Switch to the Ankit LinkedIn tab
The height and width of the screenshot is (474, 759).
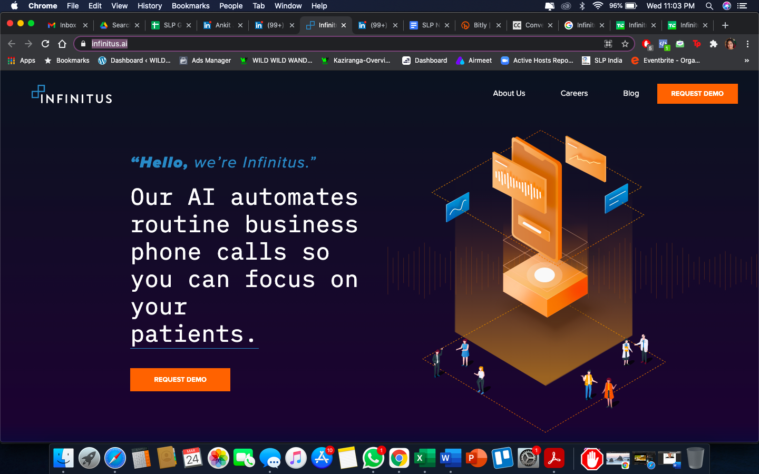click(222, 25)
